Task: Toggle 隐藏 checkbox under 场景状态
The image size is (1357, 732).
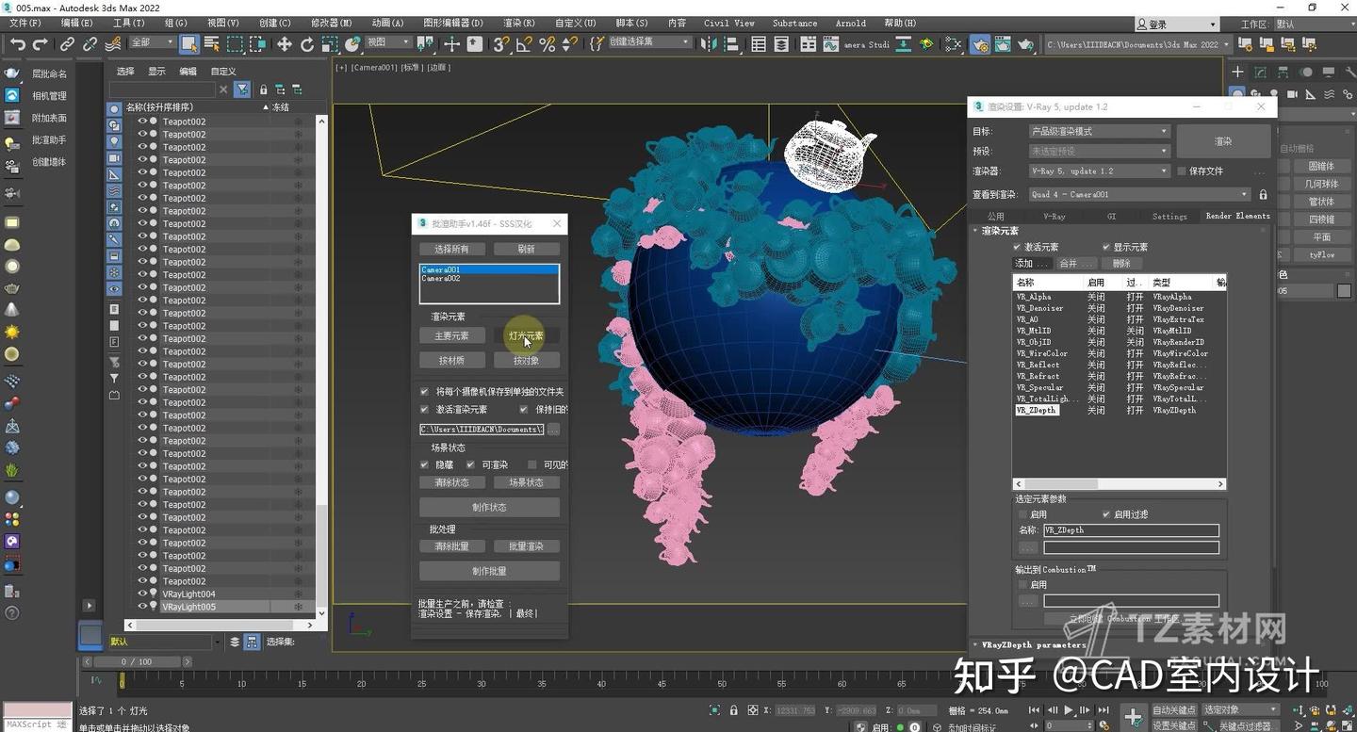Action: pyautogui.click(x=424, y=464)
